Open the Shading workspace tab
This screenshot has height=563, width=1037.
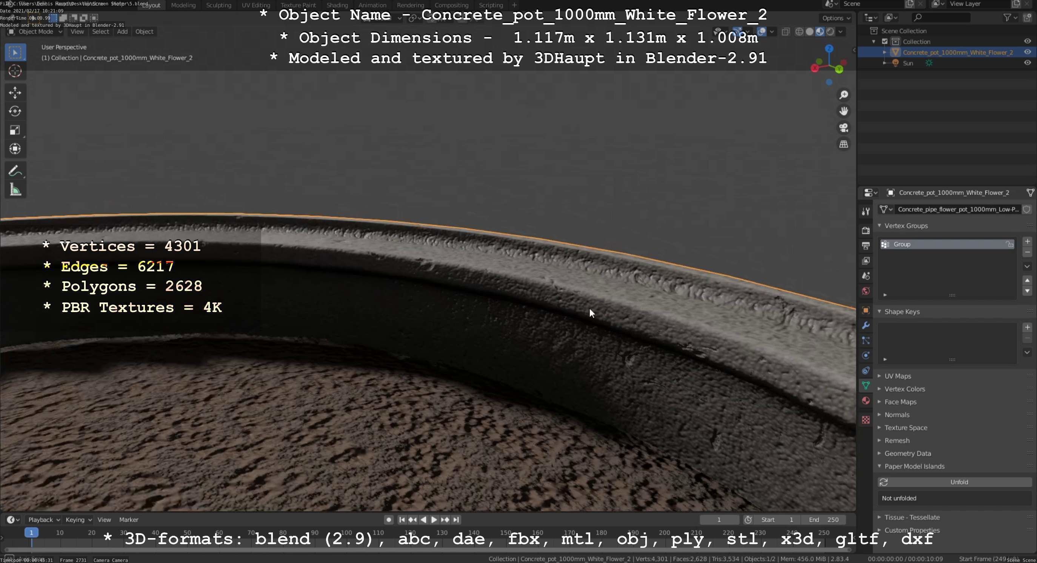click(x=337, y=5)
